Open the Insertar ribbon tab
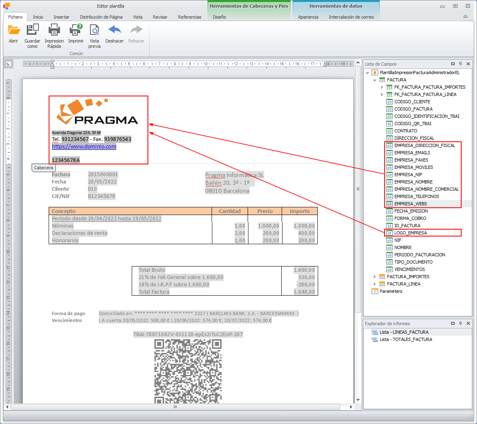This screenshot has width=477, height=424. [x=61, y=17]
